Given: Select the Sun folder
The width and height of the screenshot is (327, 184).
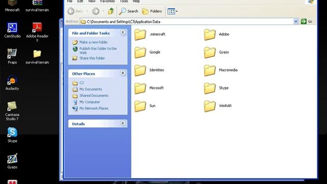Looking at the screenshot, I should pos(145,106).
